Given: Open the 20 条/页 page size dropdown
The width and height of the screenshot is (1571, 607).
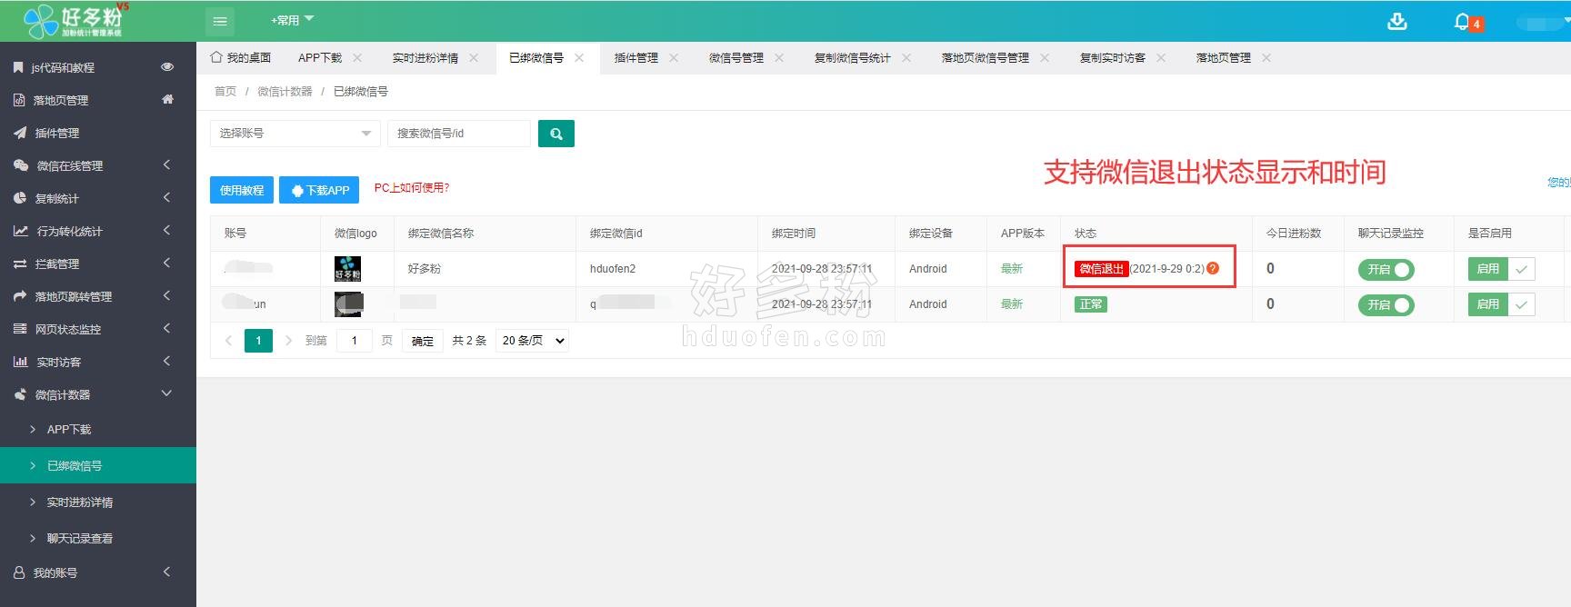Looking at the screenshot, I should pos(533,341).
